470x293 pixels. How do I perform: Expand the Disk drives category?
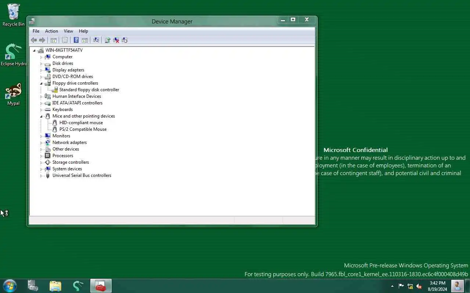pos(41,64)
